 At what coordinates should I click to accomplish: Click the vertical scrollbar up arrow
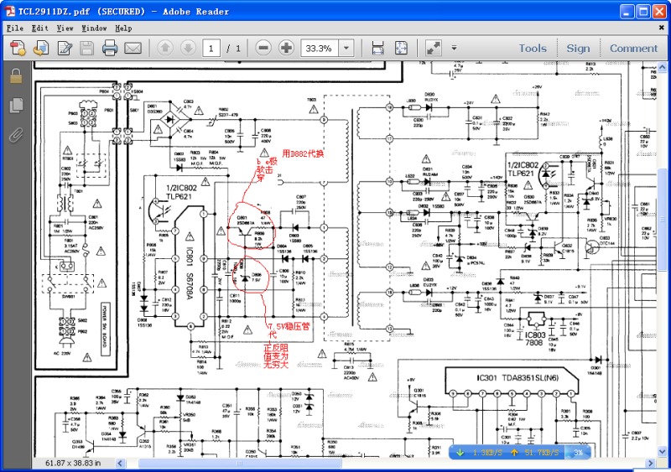pyautogui.click(x=662, y=67)
